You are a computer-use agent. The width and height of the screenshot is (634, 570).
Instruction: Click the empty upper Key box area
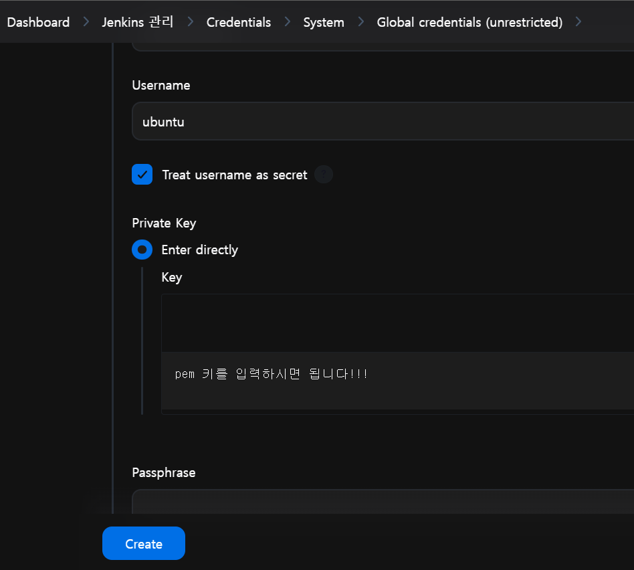pyautogui.click(x=398, y=323)
